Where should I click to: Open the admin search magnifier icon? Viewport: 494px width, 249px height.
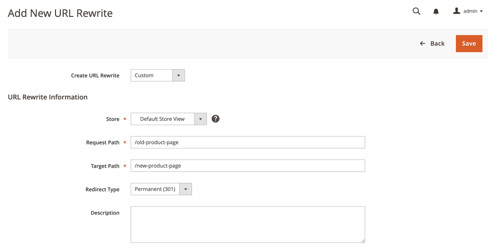click(x=416, y=11)
